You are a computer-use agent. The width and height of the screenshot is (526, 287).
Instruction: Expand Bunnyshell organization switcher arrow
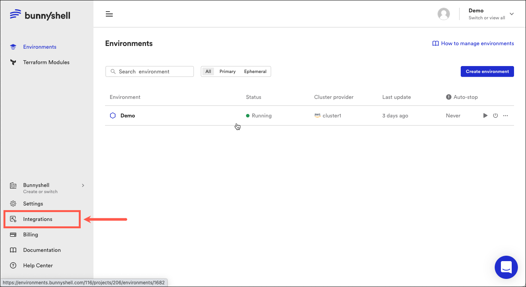tap(83, 185)
